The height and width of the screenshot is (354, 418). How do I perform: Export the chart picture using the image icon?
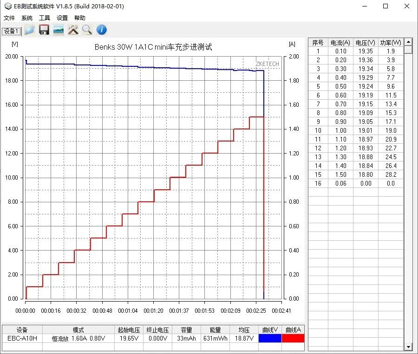[x=59, y=30]
